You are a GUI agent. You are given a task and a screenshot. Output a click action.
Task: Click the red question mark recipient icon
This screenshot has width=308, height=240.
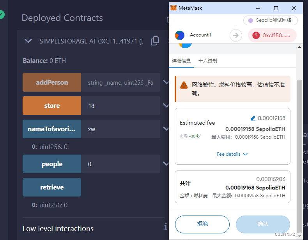[256, 35]
